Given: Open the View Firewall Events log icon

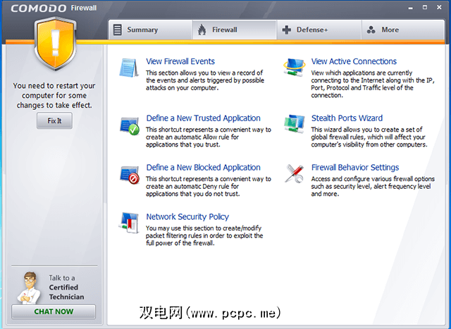Looking at the screenshot, I should click(x=129, y=68).
